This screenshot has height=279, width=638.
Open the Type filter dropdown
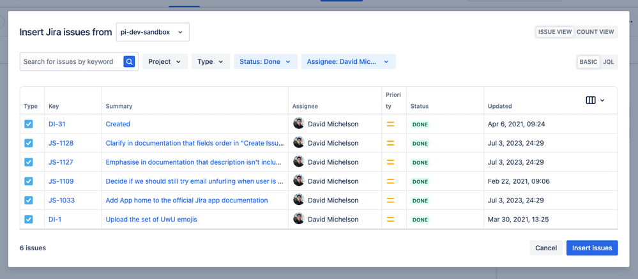pyautogui.click(x=211, y=62)
